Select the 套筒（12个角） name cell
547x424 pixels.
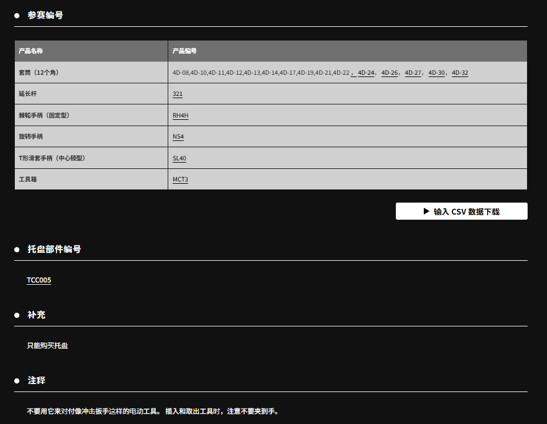(x=39, y=73)
